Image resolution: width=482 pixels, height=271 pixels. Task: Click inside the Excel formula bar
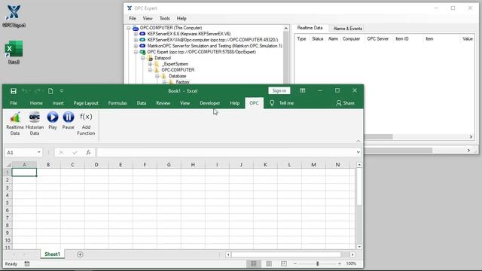pos(226,152)
